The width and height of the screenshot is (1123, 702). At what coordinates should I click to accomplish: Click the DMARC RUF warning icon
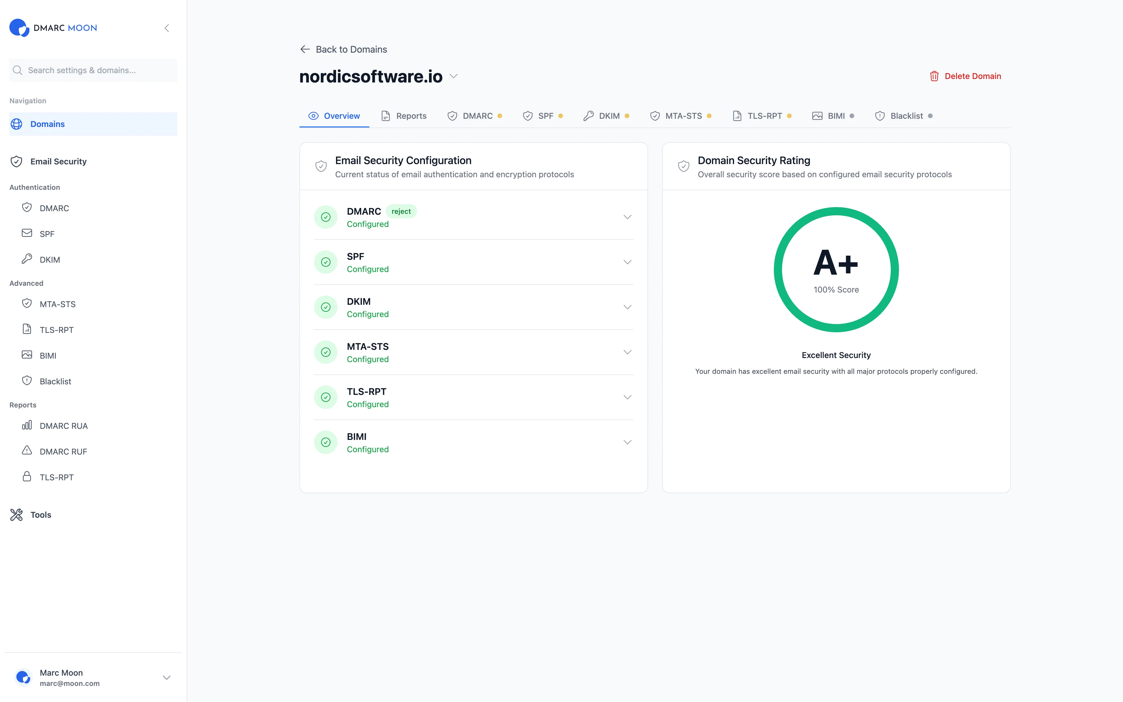coord(27,450)
